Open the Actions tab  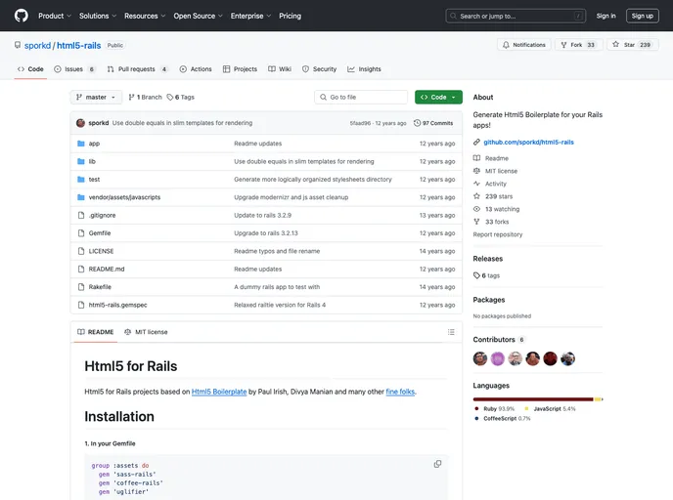196,69
